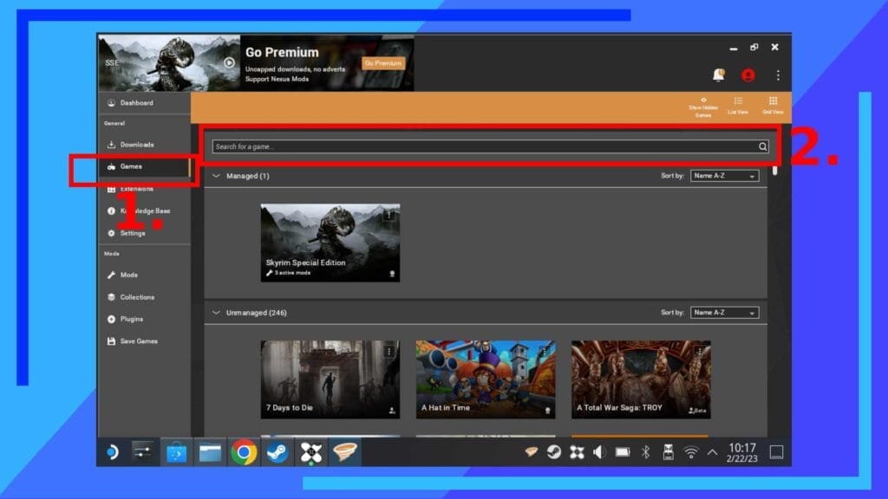
Task: Click the corner icon on A Hat in Time
Action: tap(548, 411)
